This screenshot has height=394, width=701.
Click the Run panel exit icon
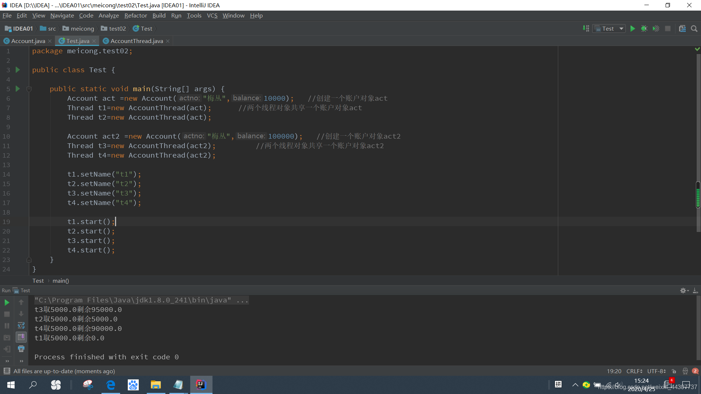[7, 349]
